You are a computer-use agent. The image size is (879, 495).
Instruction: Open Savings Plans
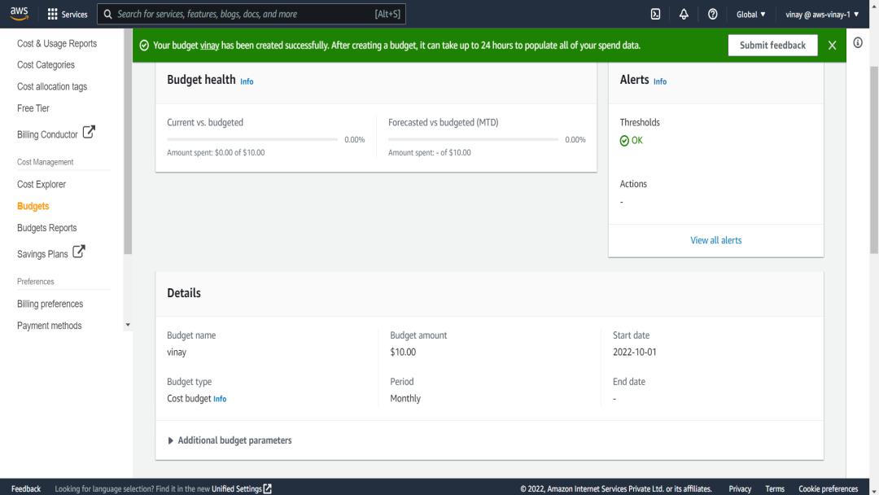(42, 254)
